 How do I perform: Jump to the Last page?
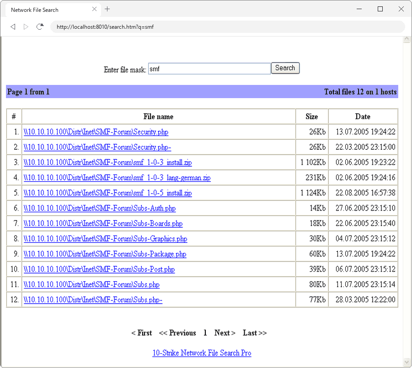tap(255, 333)
